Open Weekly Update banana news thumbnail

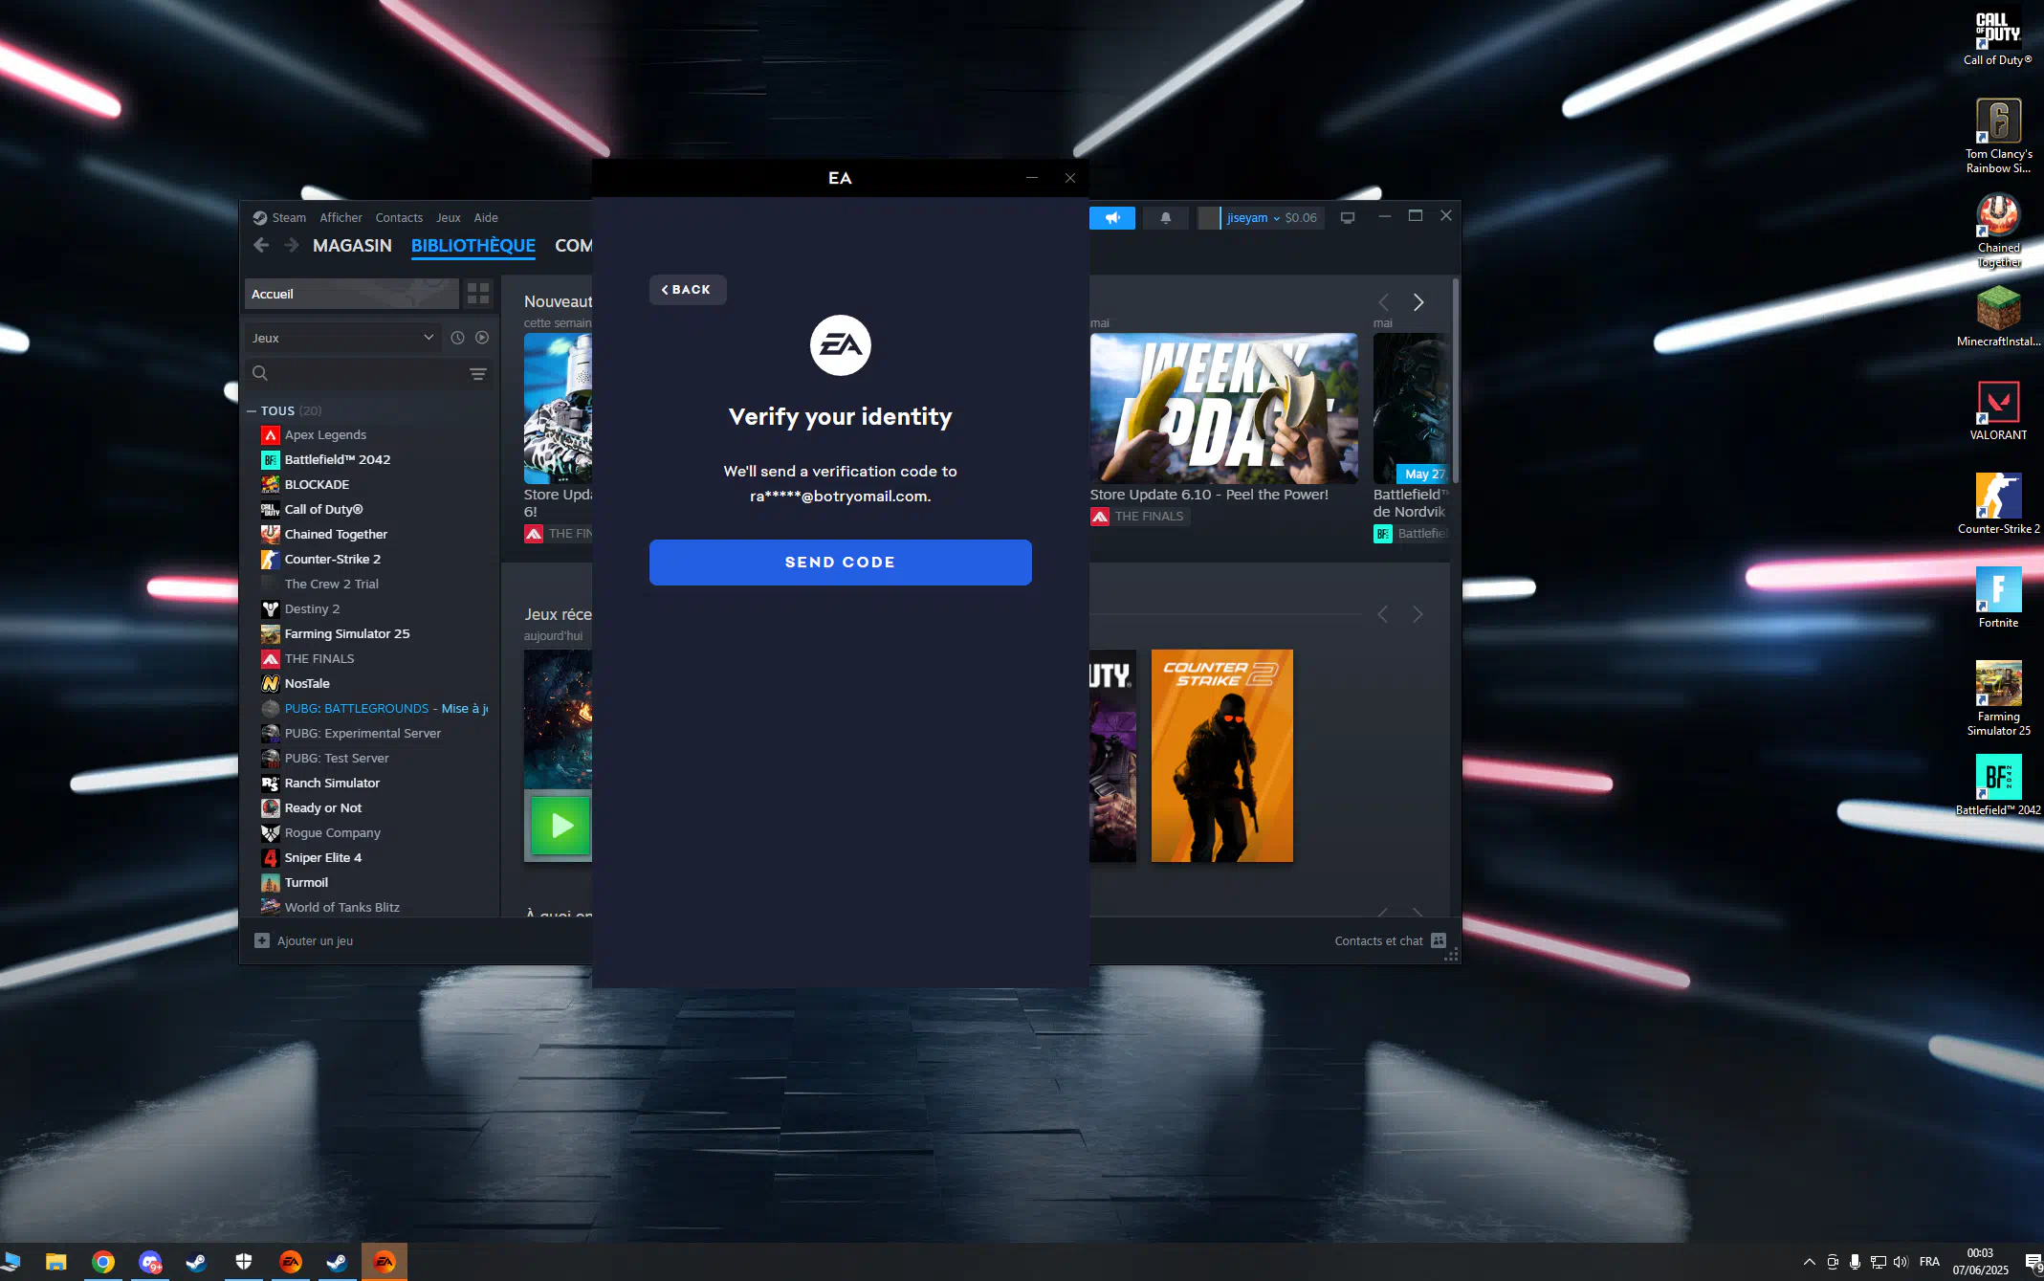pos(1223,408)
